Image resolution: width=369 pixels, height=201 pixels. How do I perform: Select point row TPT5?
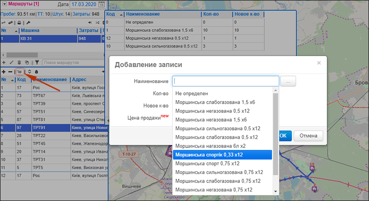click(54, 168)
